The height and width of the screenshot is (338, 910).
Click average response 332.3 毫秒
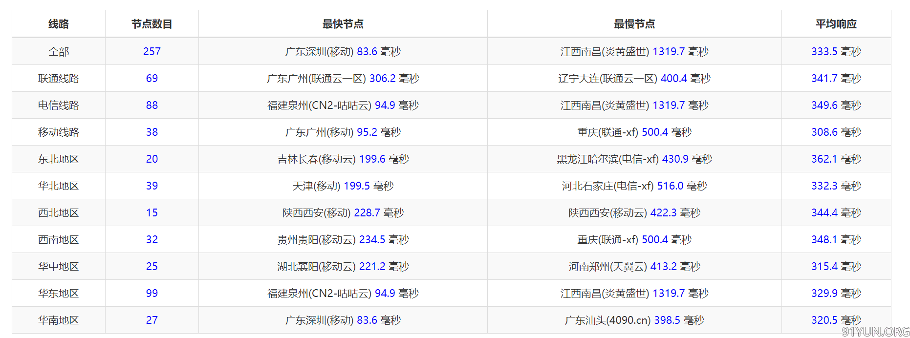pos(836,186)
